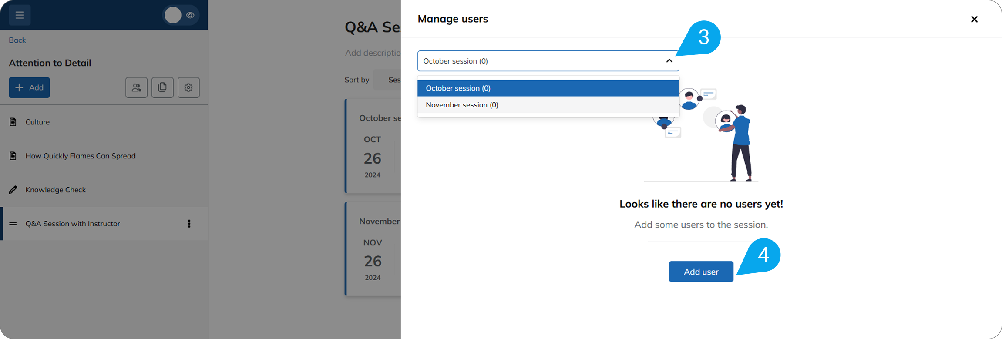Click the October 26 2024 session card
This screenshot has height=339, width=1002.
point(373,146)
